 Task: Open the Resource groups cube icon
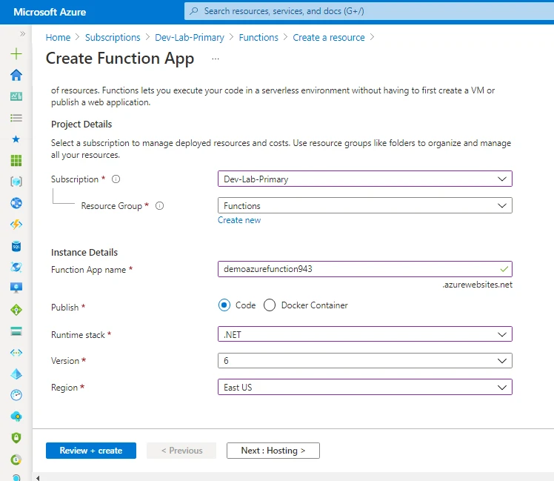pyautogui.click(x=16, y=182)
